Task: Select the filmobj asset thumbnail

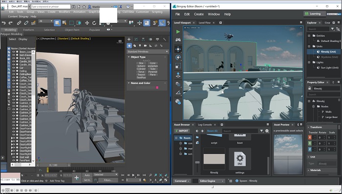Action: click(214, 159)
